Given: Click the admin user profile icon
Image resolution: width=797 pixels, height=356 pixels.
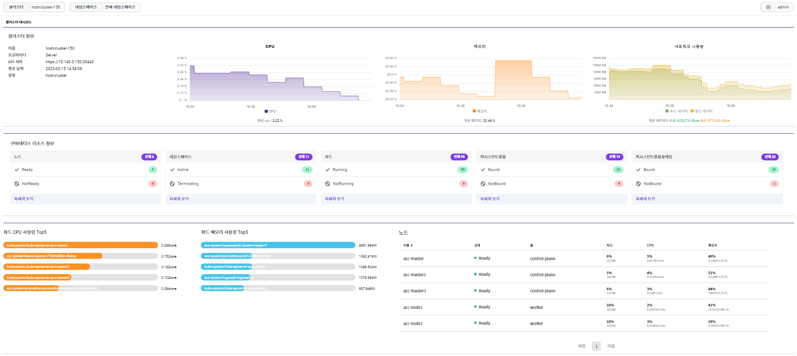Looking at the screenshot, I should point(768,7).
